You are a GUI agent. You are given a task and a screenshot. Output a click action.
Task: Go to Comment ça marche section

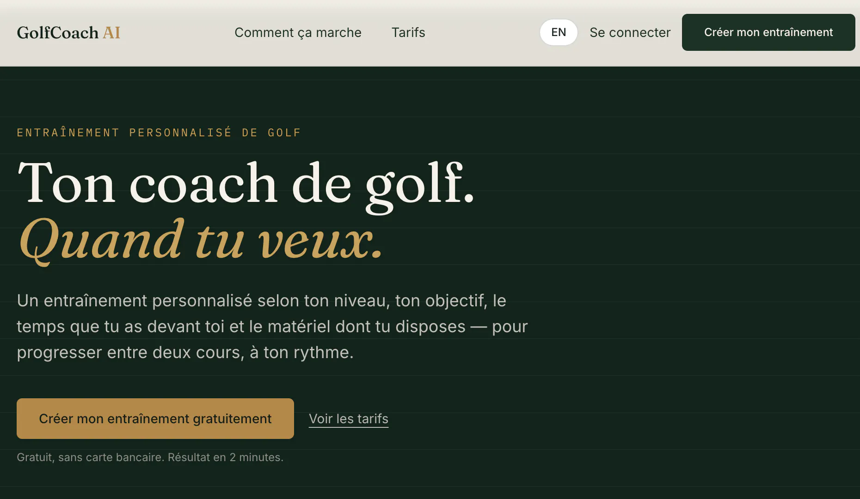(298, 32)
